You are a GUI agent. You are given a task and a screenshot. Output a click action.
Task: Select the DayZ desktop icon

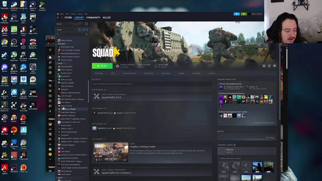coord(33,18)
